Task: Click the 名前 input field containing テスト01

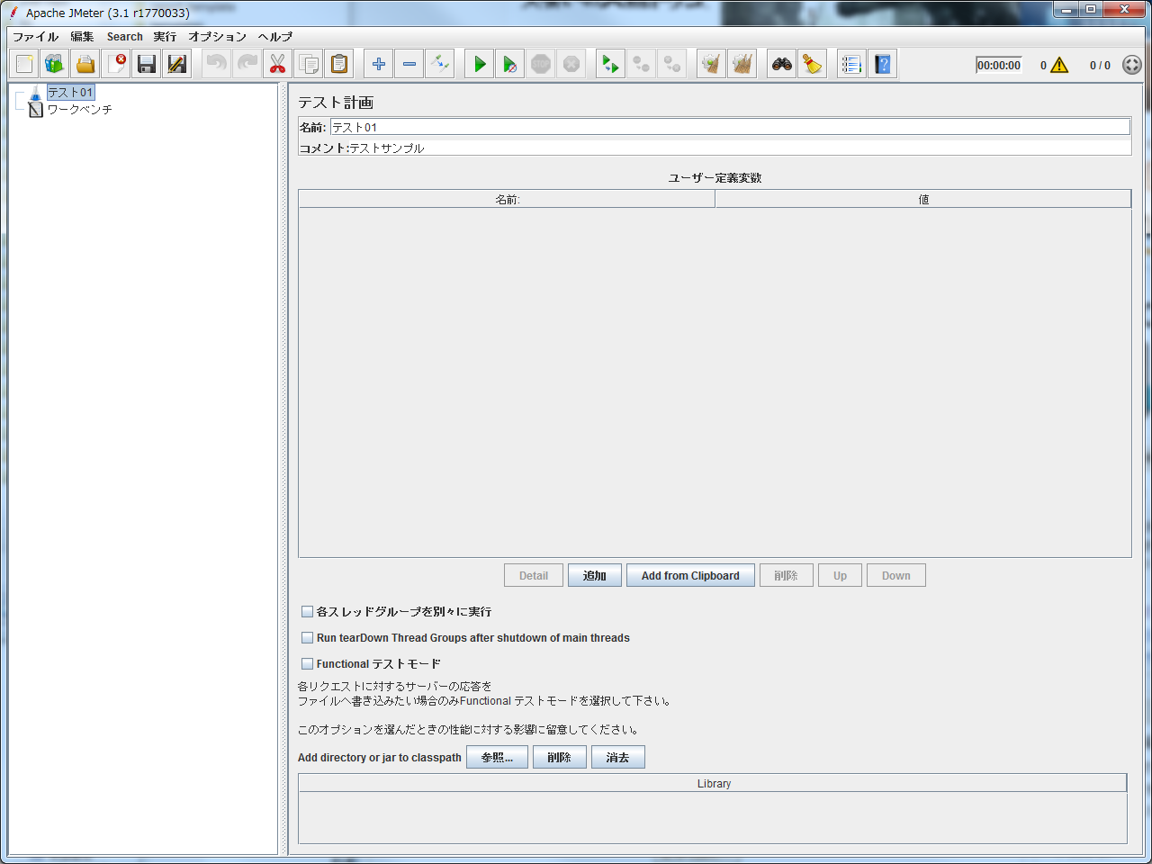Action: (730, 127)
